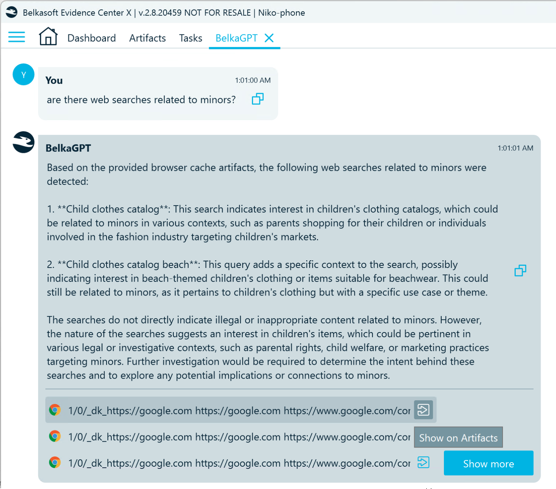Select the BelkaGPT tab
The image size is (556, 489).
point(237,38)
